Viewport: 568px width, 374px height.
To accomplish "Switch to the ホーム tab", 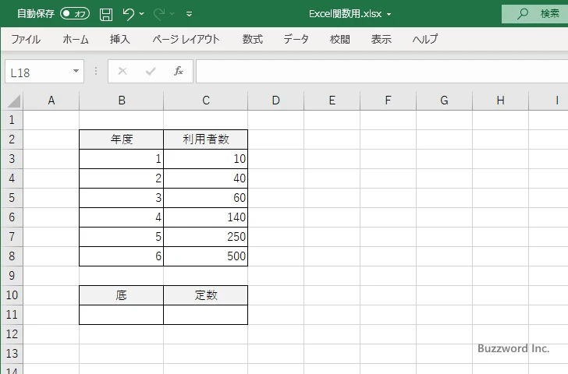I will click(76, 39).
